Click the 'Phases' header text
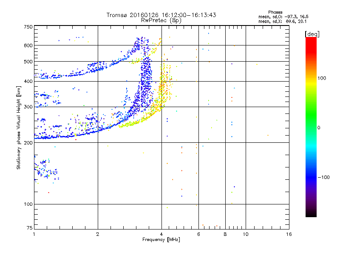The width and height of the screenshot is (340, 255). click(x=275, y=12)
